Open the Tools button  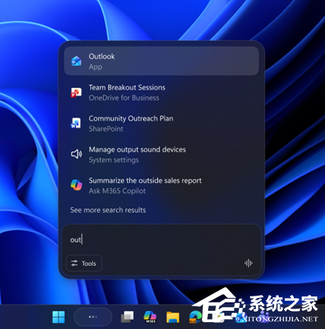(x=84, y=263)
